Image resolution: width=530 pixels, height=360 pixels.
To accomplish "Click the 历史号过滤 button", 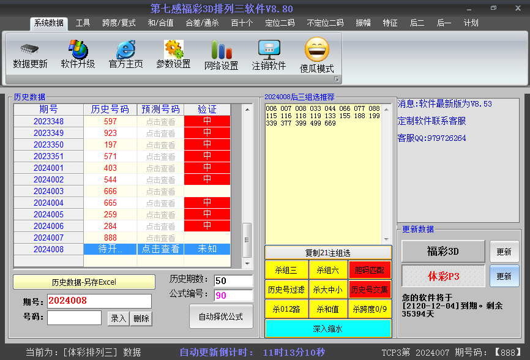I will [286, 290].
